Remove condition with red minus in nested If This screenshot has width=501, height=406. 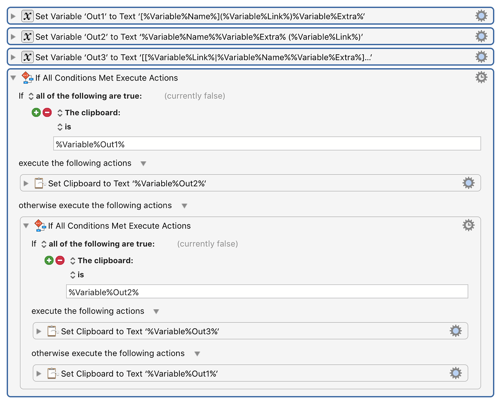60,260
